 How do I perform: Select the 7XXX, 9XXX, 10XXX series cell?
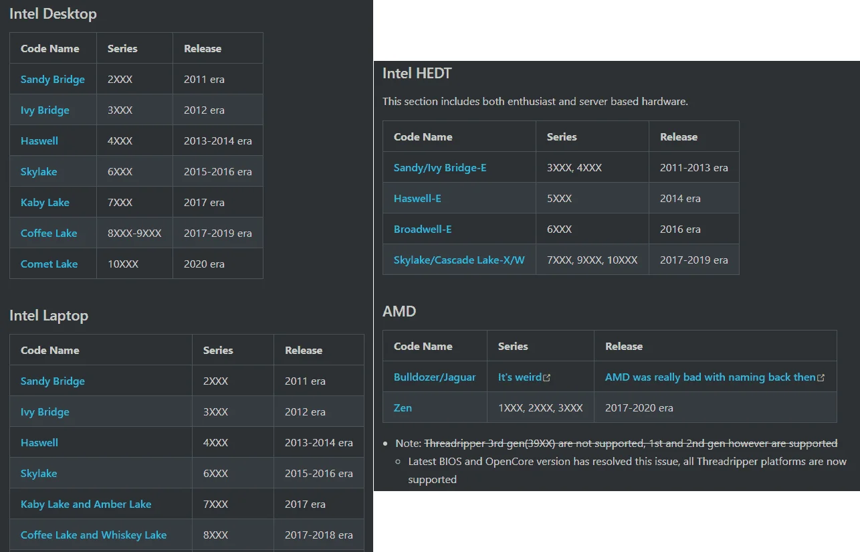coord(593,260)
